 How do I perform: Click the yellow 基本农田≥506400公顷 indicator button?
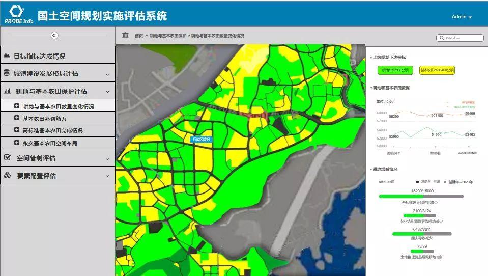437,70
